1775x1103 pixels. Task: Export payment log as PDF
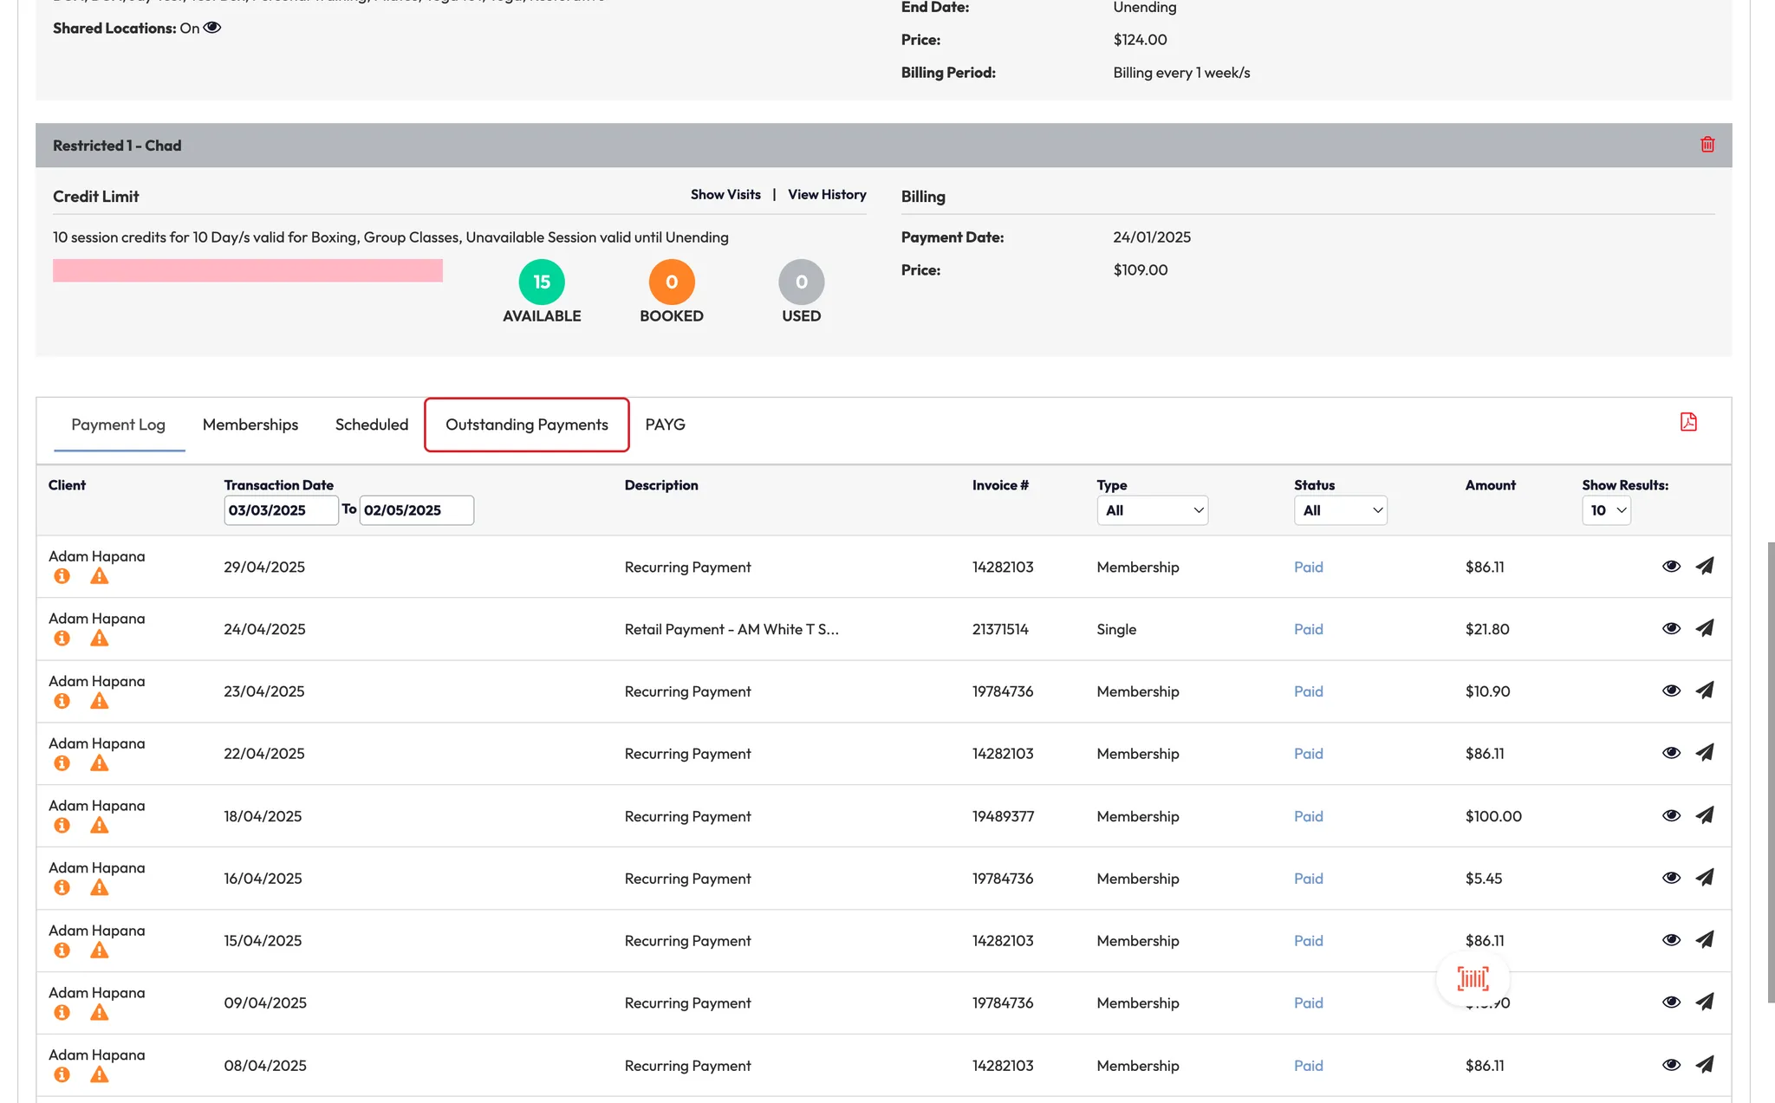1687,422
